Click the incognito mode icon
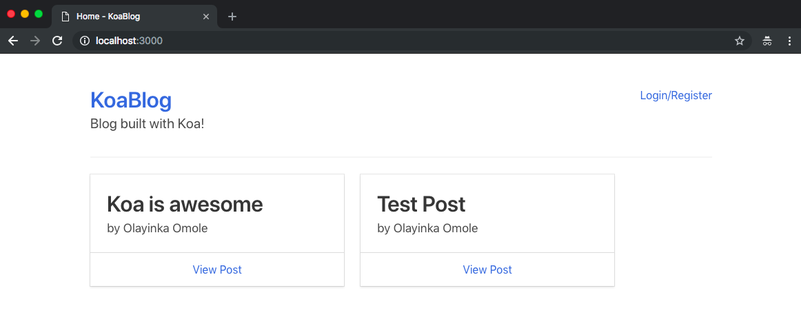 (767, 41)
